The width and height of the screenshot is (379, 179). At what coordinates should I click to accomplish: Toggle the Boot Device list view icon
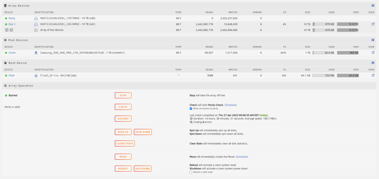click(x=373, y=63)
